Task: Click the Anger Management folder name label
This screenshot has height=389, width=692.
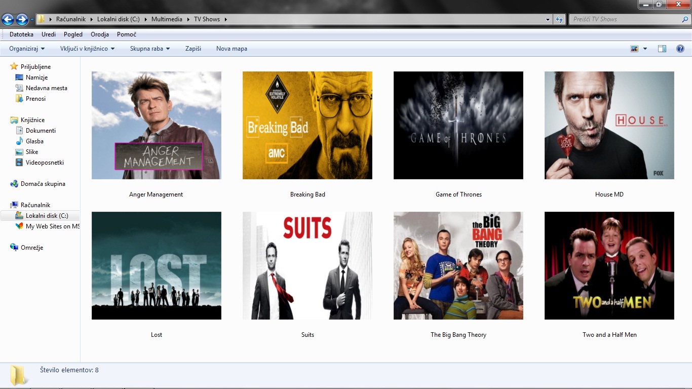Action: point(156,194)
